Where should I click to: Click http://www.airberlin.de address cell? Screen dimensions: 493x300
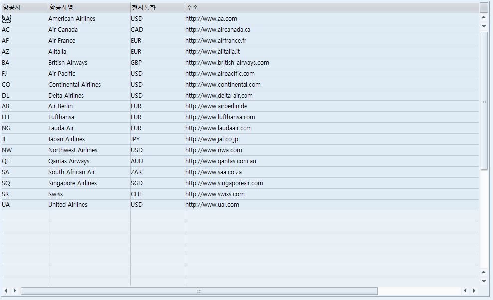(x=332, y=106)
